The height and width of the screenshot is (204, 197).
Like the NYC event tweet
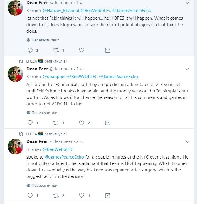(x=82, y=195)
